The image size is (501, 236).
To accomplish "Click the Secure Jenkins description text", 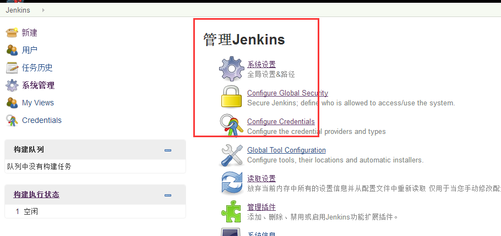I will coord(351,103).
